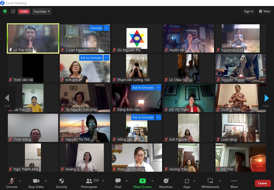This screenshot has width=274, height=190.
Task: Open the Apps icon
Action: click(x=187, y=181)
